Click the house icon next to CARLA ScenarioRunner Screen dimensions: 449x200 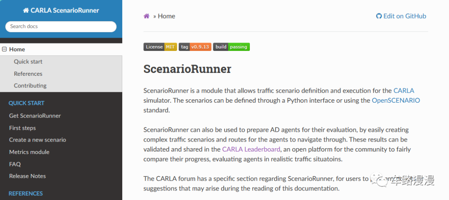pos(26,10)
